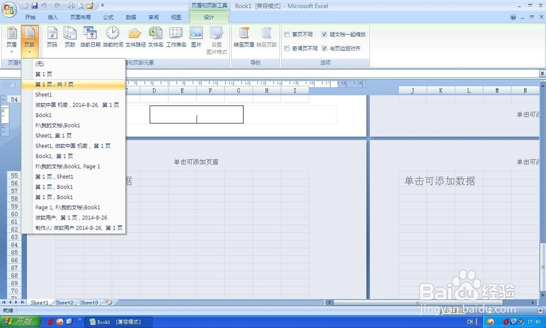This screenshot has height=328, width=546.
Task: Open the 页眉 (header) dropdown
Action: click(11, 40)
